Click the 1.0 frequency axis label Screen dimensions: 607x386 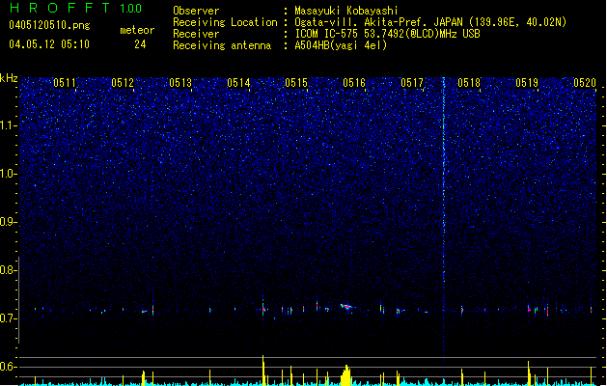[x=8, y=174]
